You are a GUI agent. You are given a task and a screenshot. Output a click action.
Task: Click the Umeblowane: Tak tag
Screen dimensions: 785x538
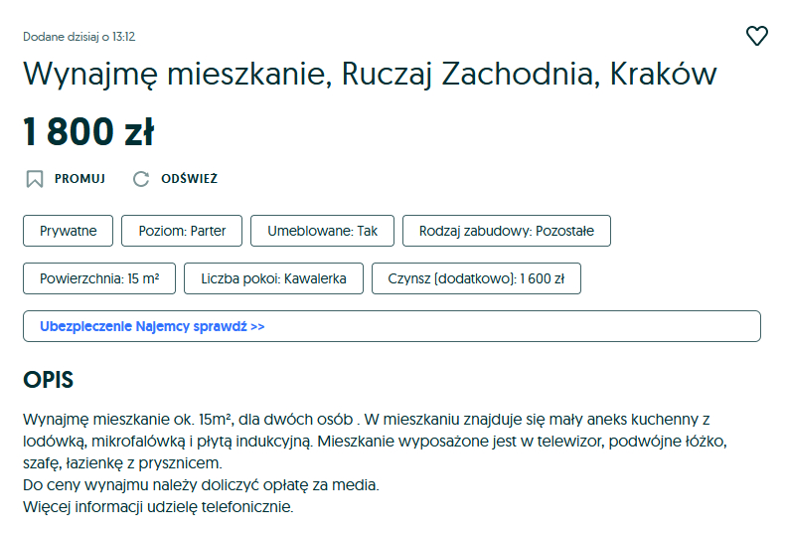tap(322, 231)
